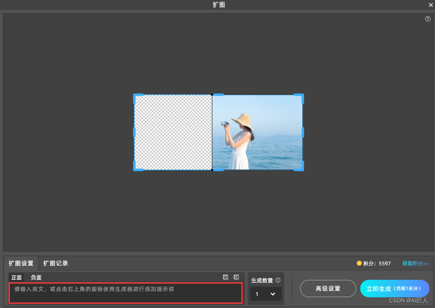Click the 生成数量 label
This screenshot has height=308, width=435.
coord(262,280)
